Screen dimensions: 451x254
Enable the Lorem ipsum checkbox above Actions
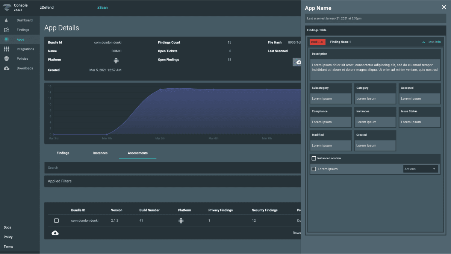coord(314,169)
